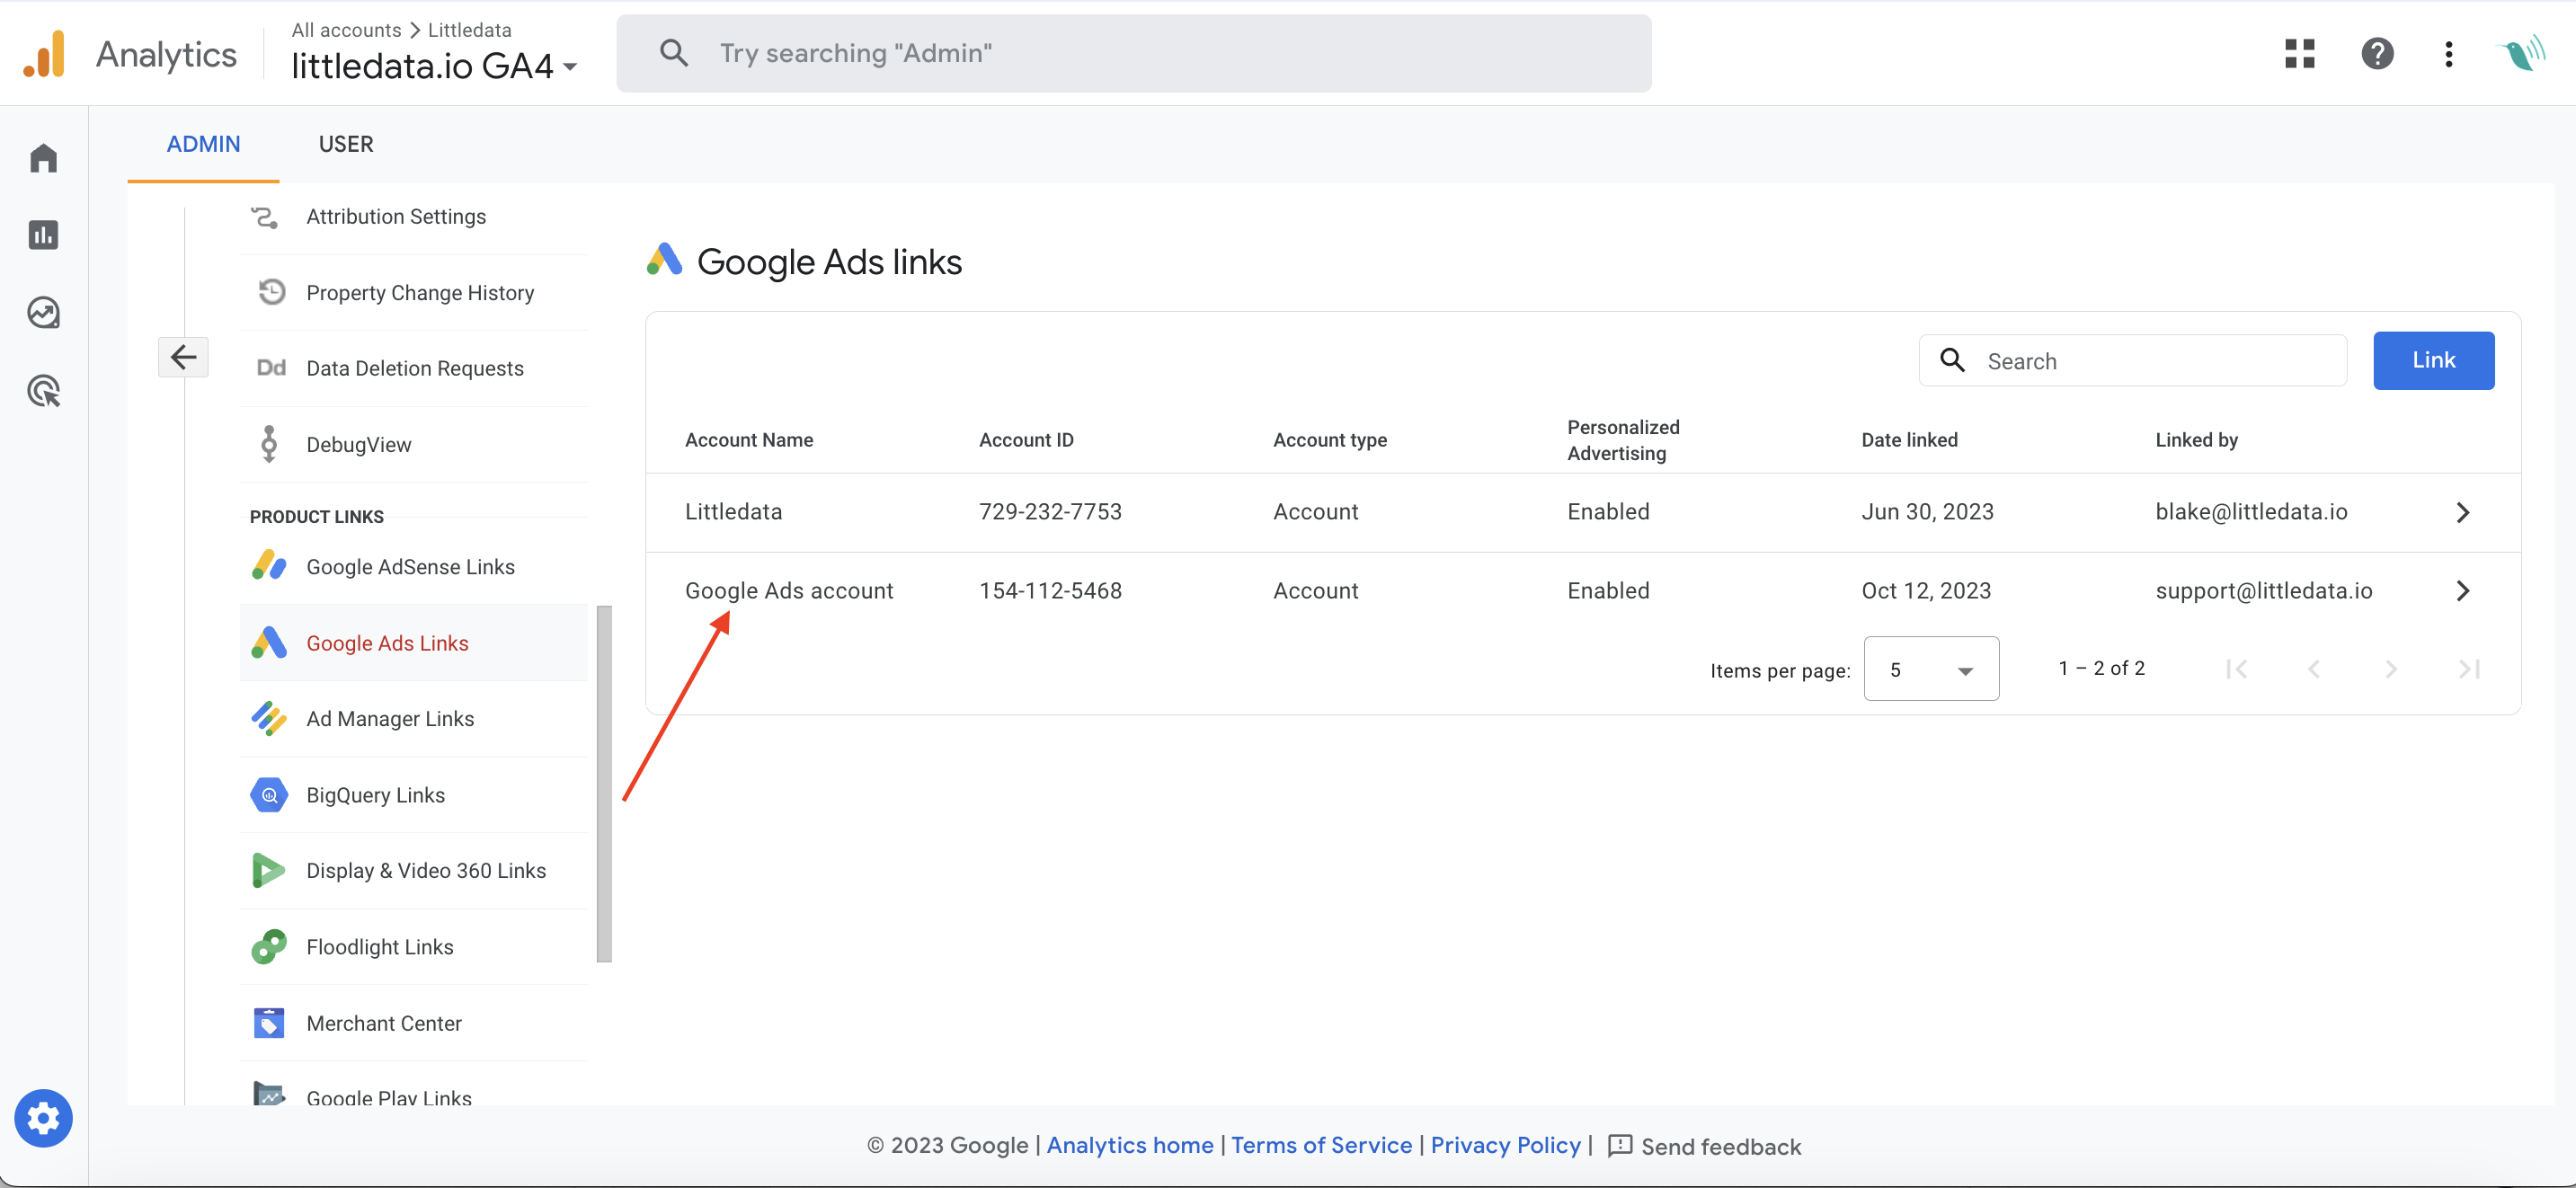Click the blue Link button

(2433, 360)
